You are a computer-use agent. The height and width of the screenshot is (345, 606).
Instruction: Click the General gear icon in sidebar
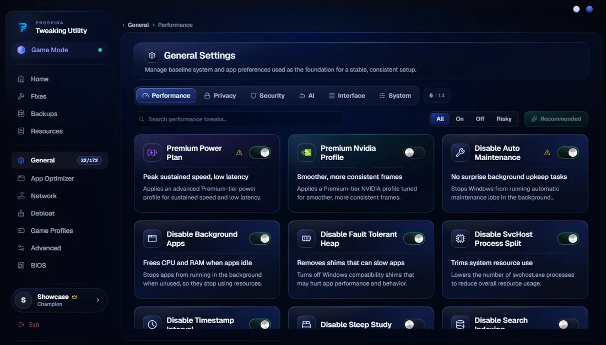click(21, 160)
